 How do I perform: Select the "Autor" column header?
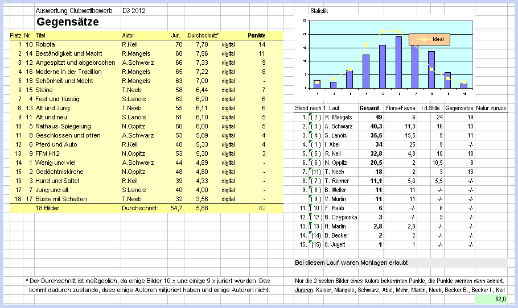click(129, 35)
